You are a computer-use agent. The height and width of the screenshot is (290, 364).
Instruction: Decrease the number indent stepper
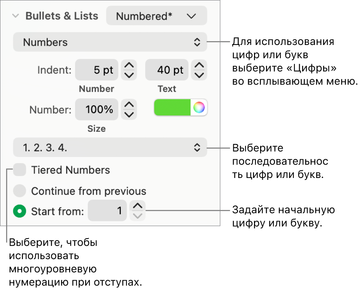pyautogui.click(x=129, y=75)
